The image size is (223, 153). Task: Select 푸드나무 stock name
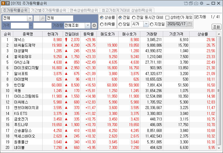[21, 125]
